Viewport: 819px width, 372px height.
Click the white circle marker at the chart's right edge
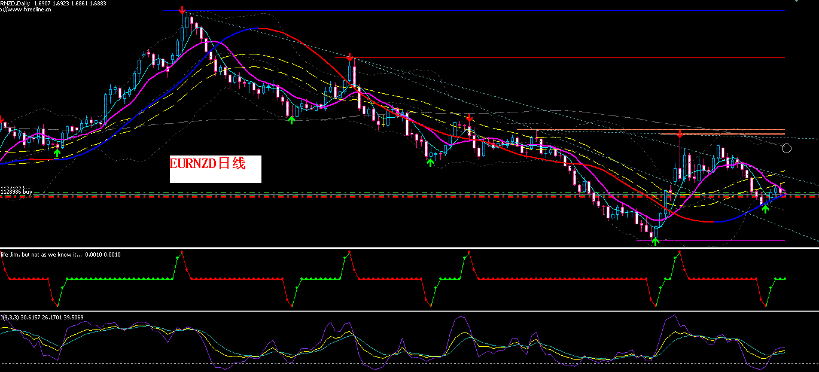[x=787, y=148]
